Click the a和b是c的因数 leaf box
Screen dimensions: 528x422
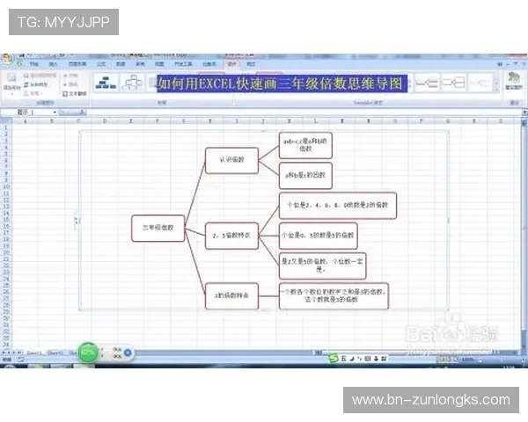pyautogui.click(x=305, y=176)
